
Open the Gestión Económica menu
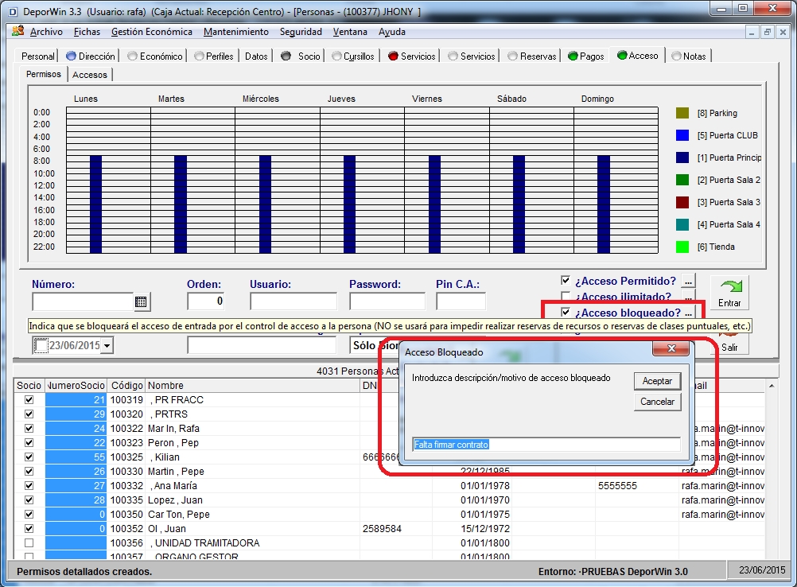(151, 32)
